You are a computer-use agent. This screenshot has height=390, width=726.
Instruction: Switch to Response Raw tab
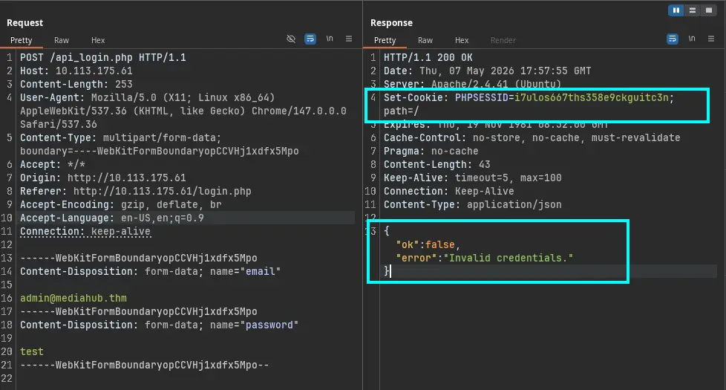coord(425,40)
